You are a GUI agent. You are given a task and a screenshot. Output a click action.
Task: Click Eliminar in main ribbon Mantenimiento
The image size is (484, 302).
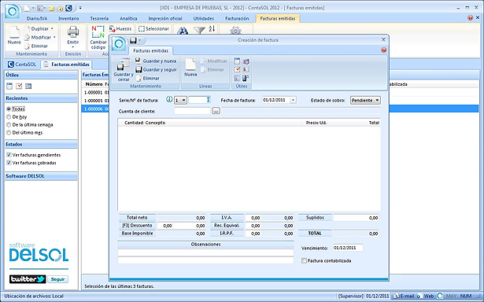tap(36, 46)
